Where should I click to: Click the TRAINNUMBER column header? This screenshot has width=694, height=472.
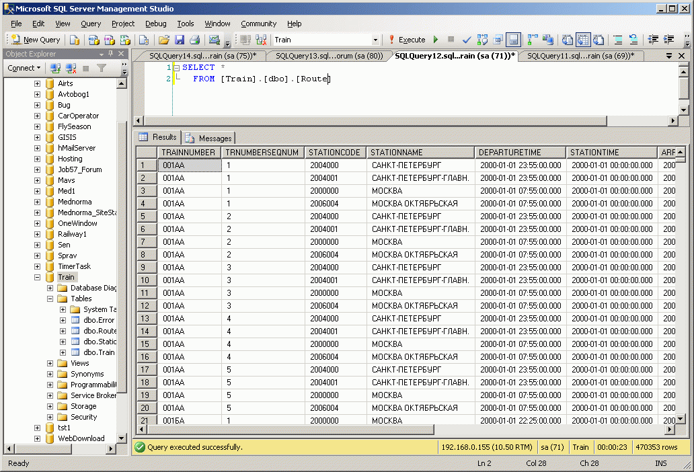coord(190,153)
